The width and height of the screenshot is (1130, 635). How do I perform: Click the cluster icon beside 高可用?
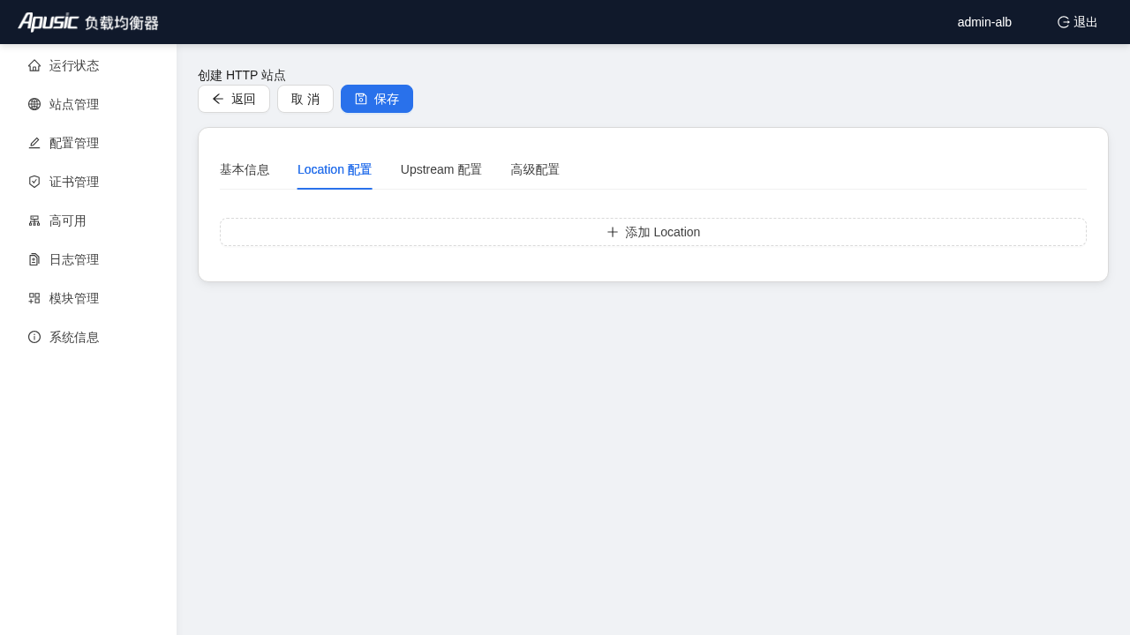pos(34,220)
